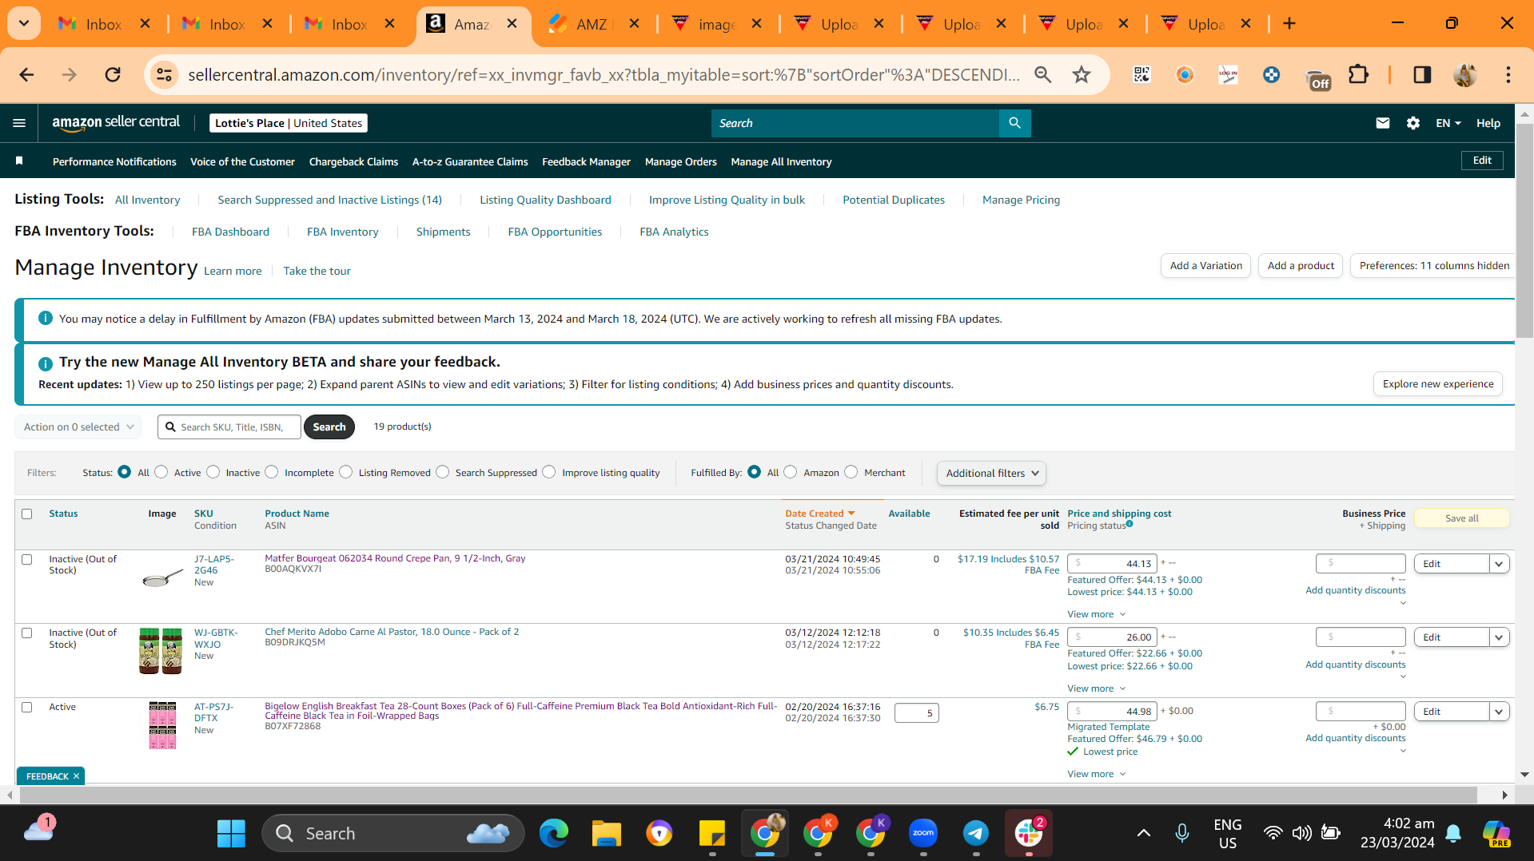
Task: Click the Save all button
Action: [x=1462, y=518]
